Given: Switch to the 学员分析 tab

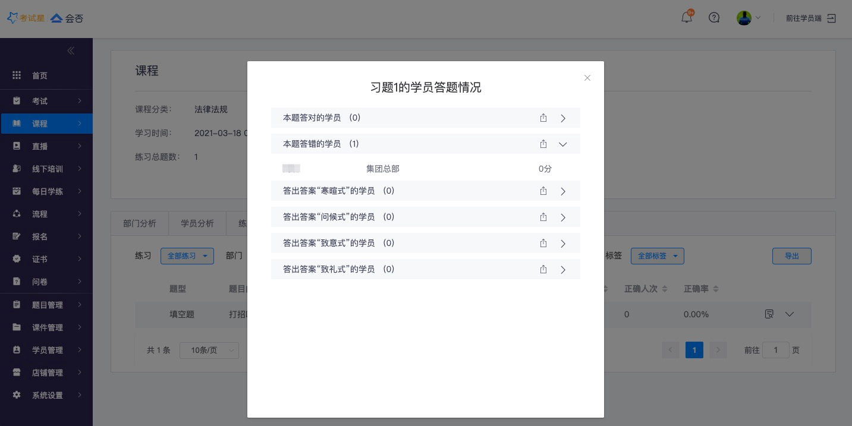Looking at the screenshot, I should [x=197, y=223].
